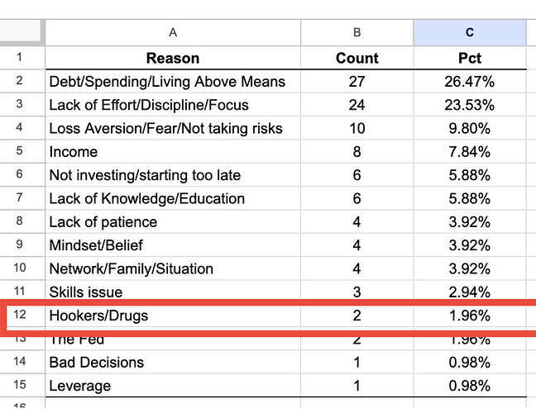The image size is (536, 413).
Task: Select the 9.80% percentage cell
Action: pos(470,128)
